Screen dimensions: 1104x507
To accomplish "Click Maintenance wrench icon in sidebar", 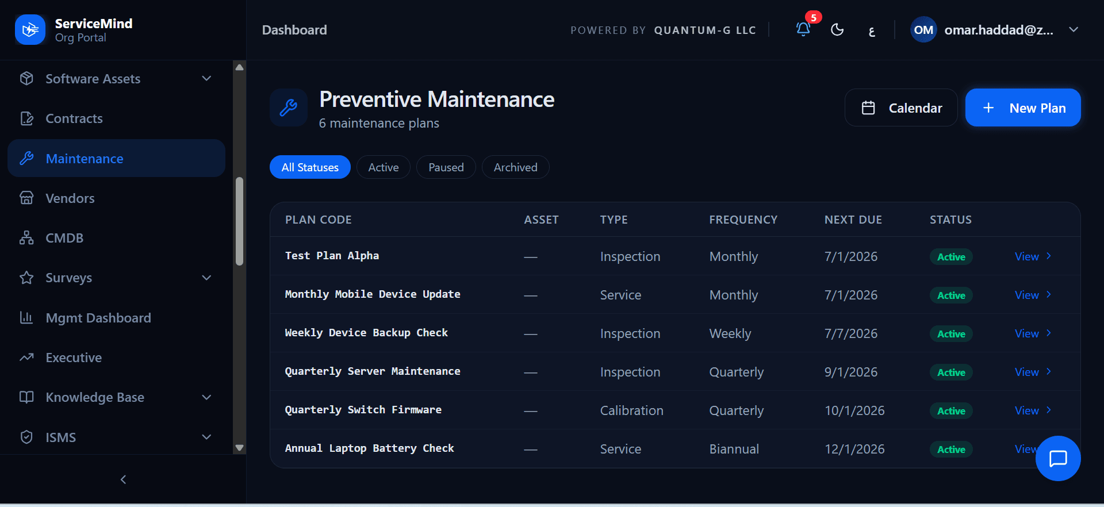I will (x=26, y=158).
